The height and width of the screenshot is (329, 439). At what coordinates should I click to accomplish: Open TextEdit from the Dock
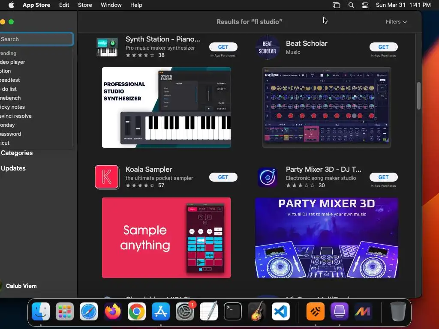point(209,311)
